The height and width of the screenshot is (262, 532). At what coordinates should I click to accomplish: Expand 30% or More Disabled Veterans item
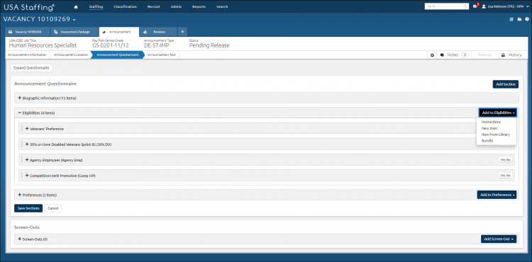click(27, 144)
